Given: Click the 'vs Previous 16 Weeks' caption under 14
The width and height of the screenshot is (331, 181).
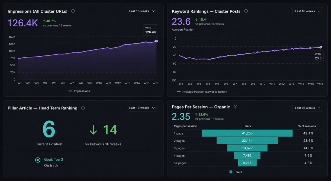Looking at the screenshot, I should click(103, 144).
